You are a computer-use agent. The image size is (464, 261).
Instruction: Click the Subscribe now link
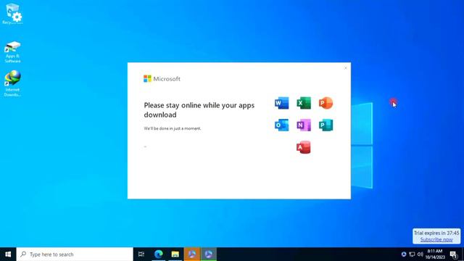[436, 239]
